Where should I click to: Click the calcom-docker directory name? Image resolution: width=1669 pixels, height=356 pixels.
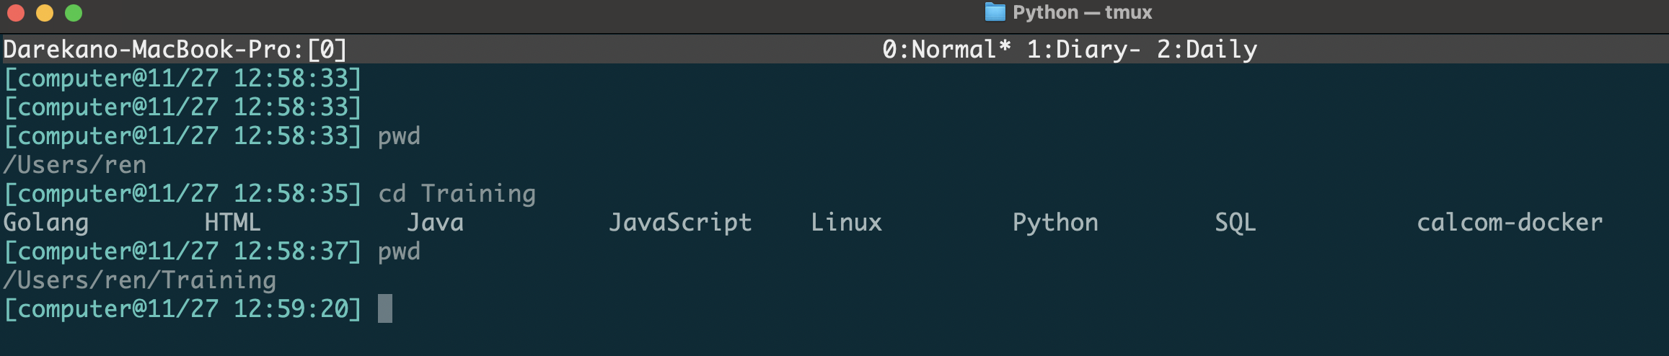pos(1509,223)
